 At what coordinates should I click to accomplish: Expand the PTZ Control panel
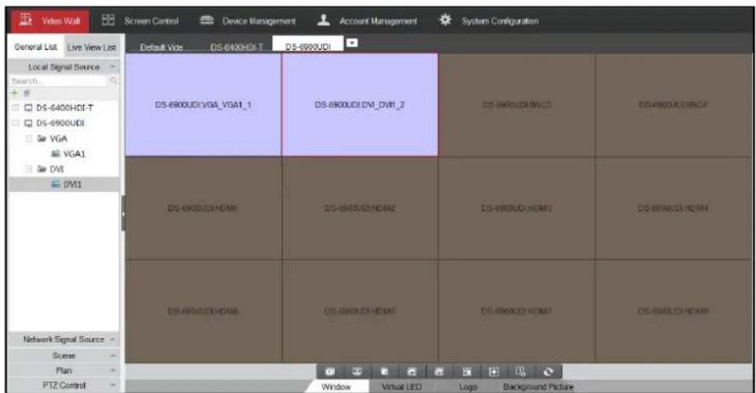click(x=64, y=385)
